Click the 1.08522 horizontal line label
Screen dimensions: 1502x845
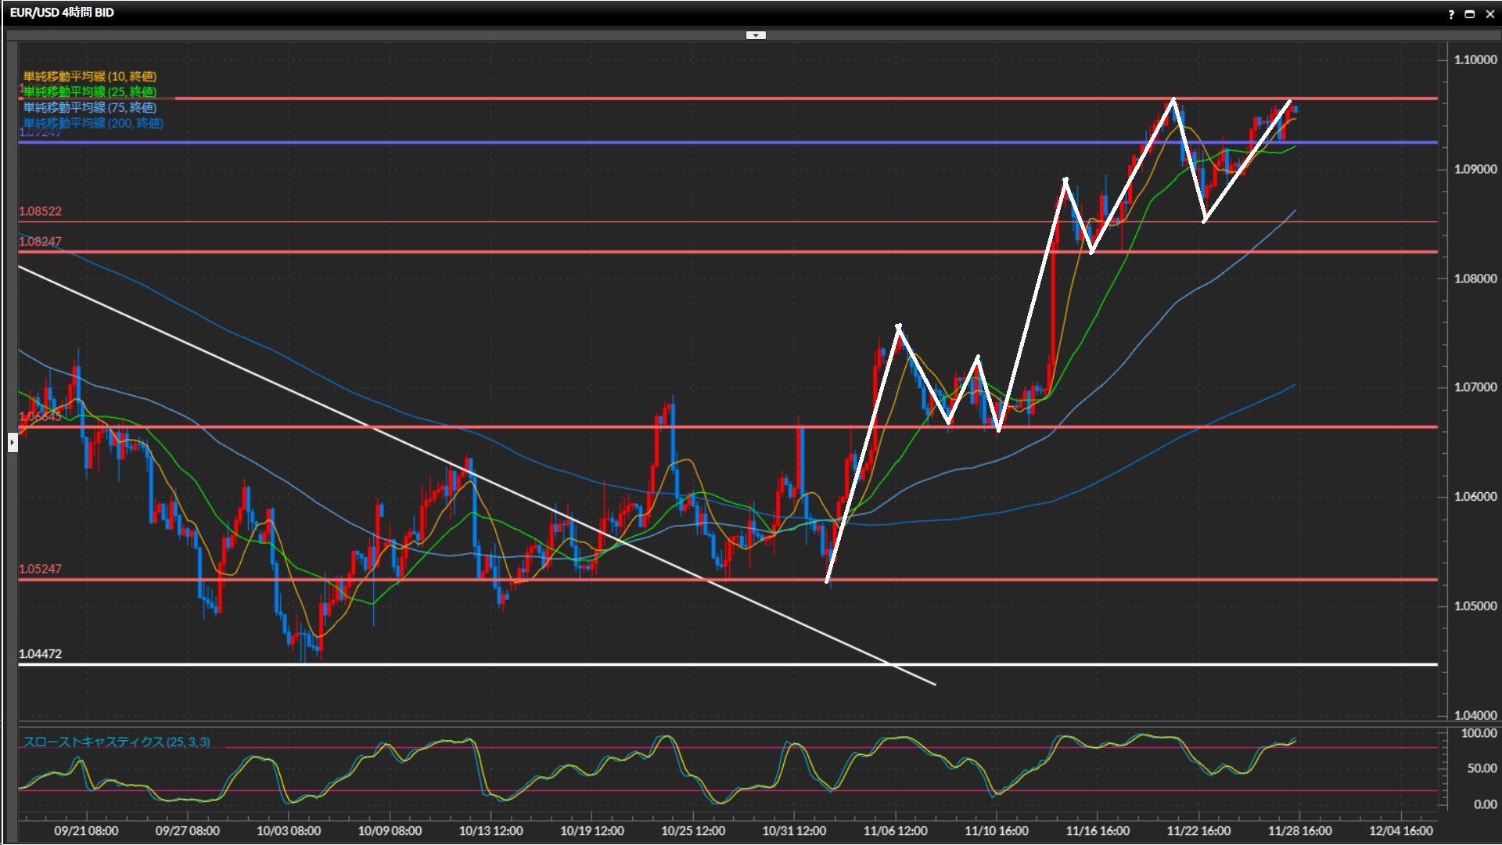[x=40, y=211]
